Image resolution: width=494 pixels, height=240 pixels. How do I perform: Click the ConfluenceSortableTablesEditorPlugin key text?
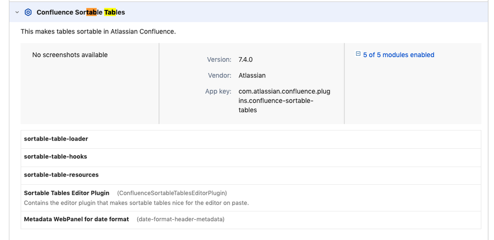click(172, 193)
